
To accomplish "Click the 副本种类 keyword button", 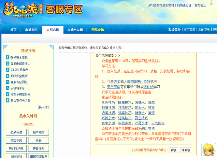I will click(38, 132).
